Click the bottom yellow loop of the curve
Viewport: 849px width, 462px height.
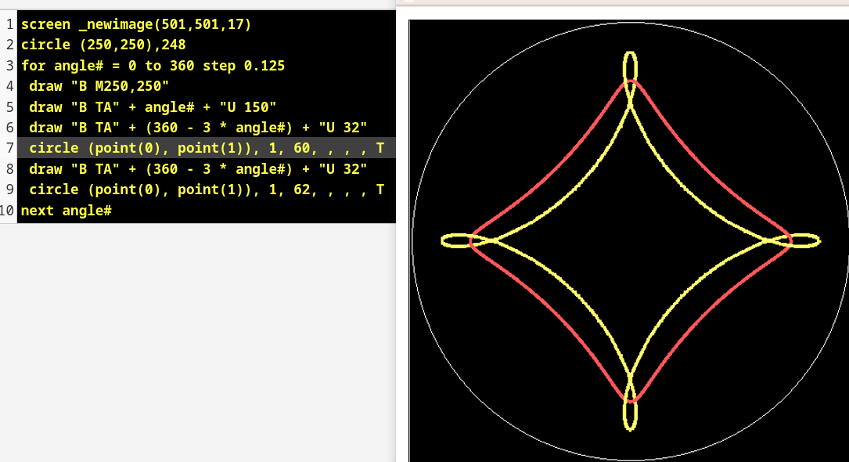630,405
